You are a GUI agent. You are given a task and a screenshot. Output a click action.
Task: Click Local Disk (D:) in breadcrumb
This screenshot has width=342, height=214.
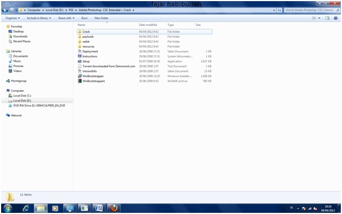coord(54,10)
